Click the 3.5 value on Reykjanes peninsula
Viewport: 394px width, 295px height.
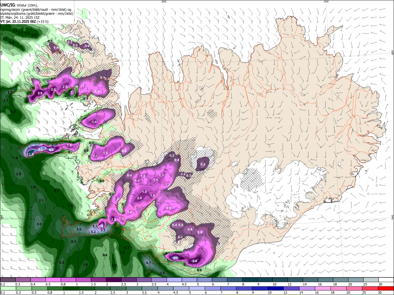click(79, 230)
